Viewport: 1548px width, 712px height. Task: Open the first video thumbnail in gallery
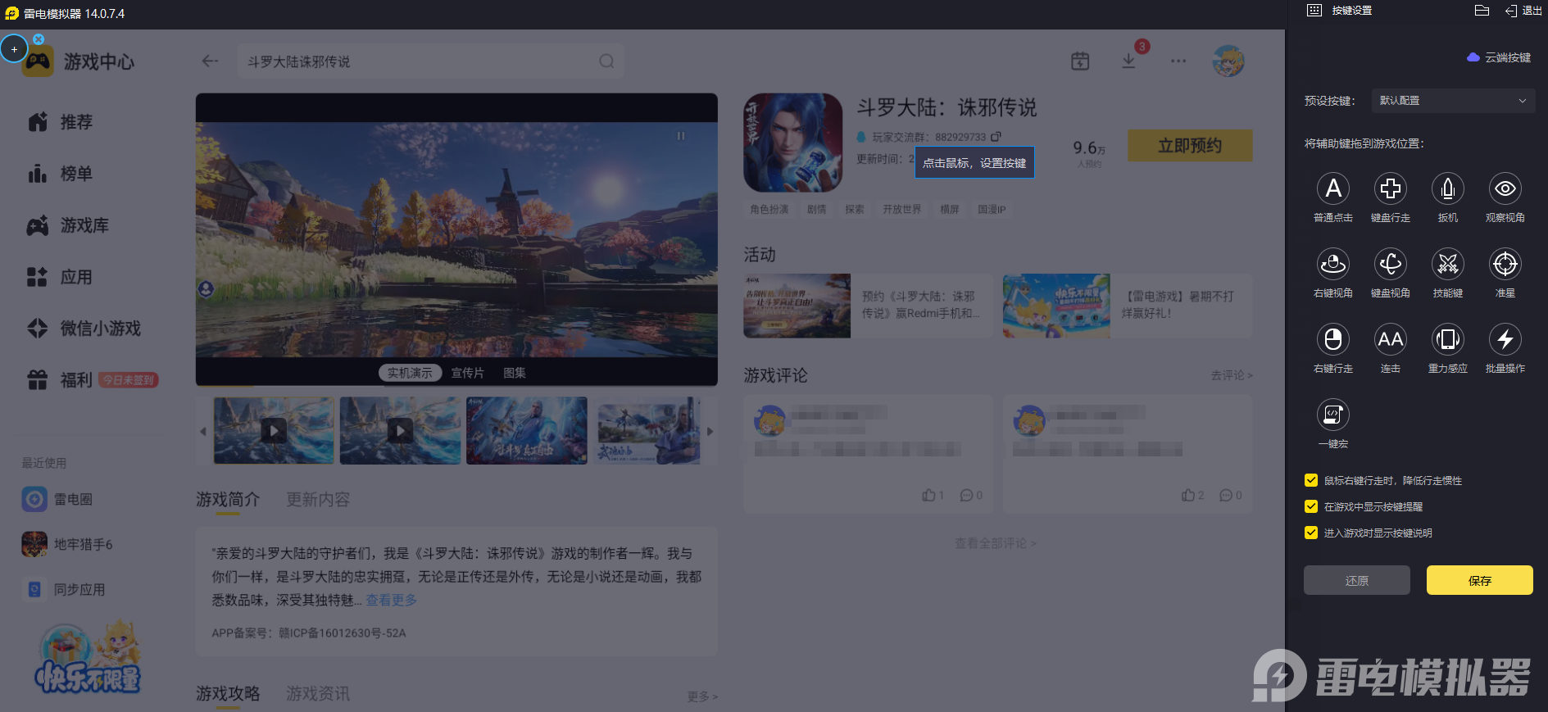pyautogui.click(x=274, y=431)
